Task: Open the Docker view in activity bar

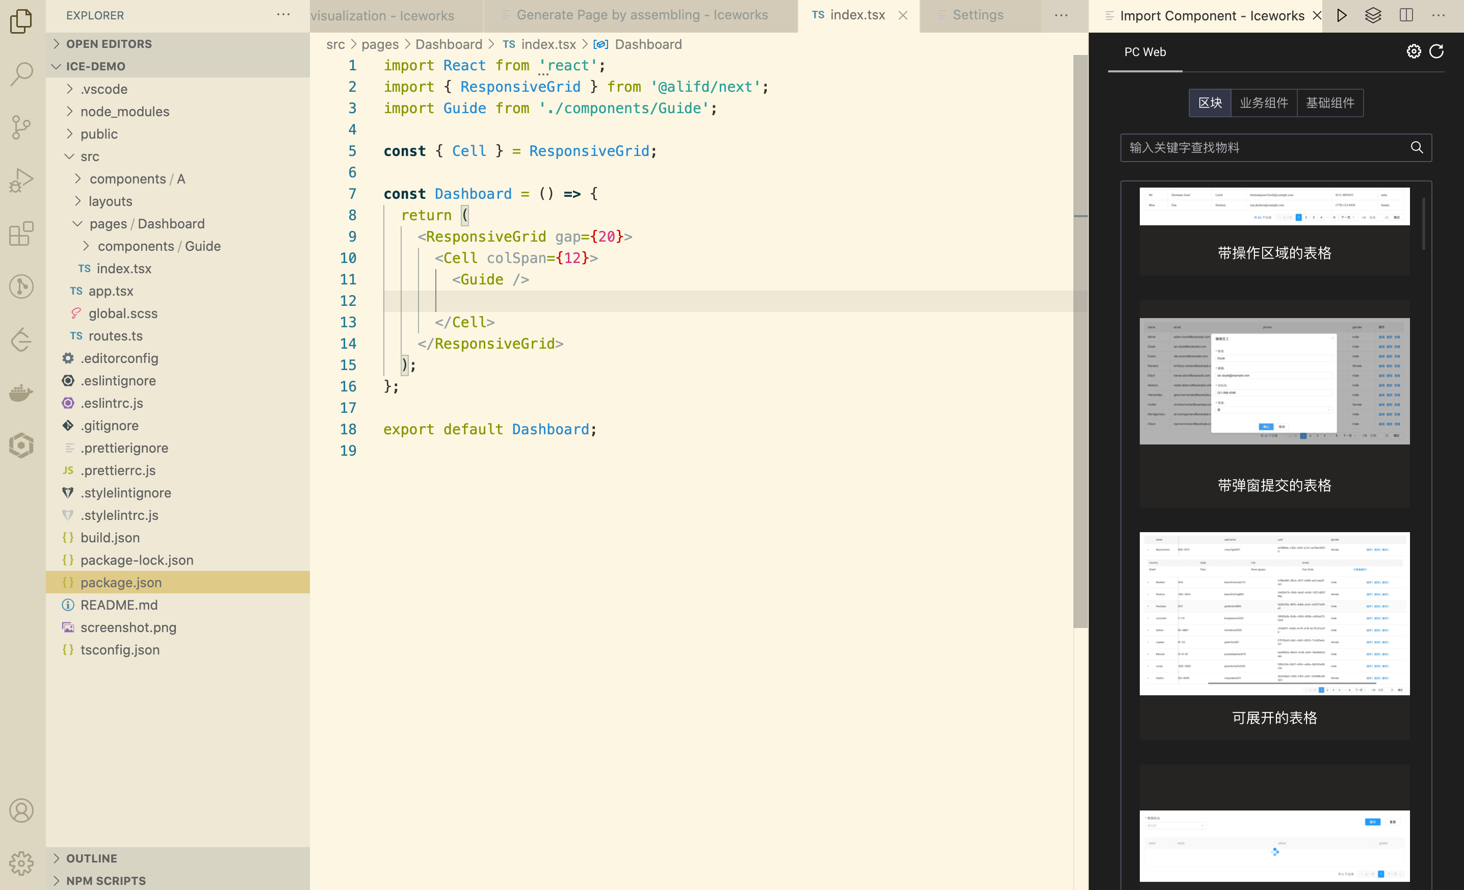Action: pyautogui.click(x=21, y=392)
